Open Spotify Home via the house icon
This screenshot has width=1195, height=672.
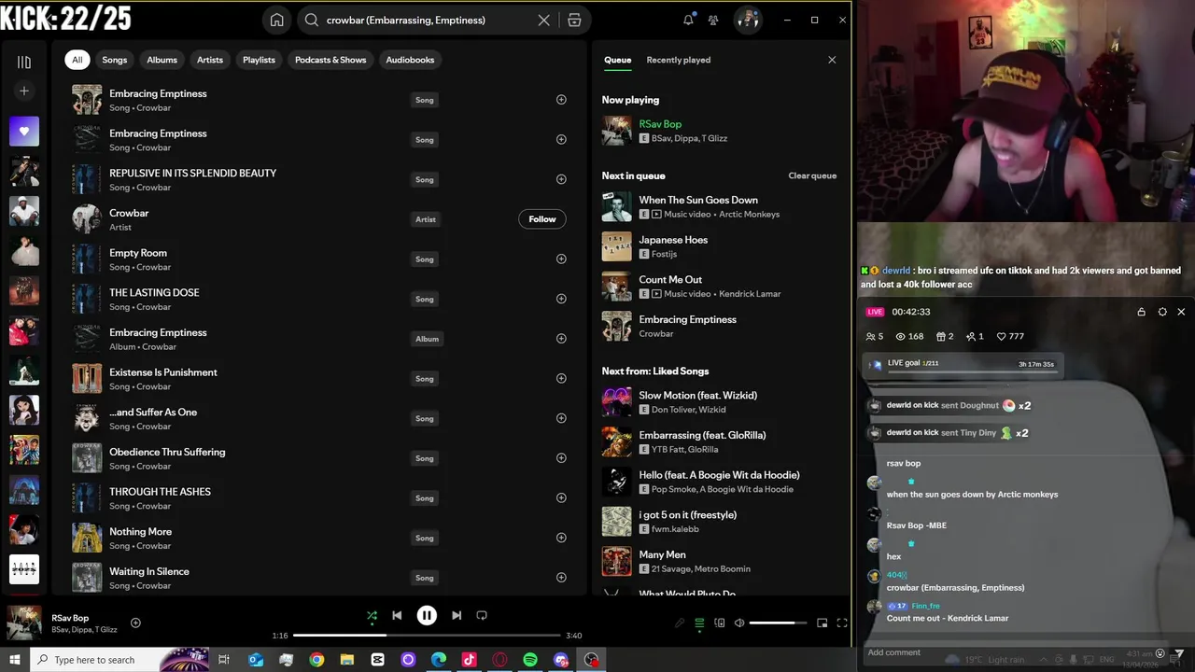pyautogui.click(x=277, y=20)
